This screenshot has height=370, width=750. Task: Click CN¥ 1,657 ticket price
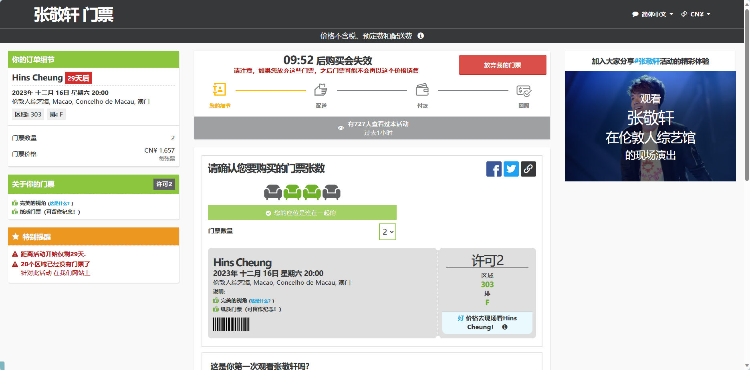[x=159, y=151]
